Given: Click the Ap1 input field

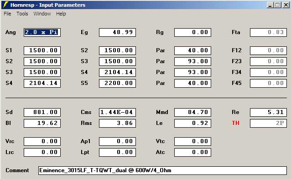Looking at the screenshot, I should click(117, 141).
